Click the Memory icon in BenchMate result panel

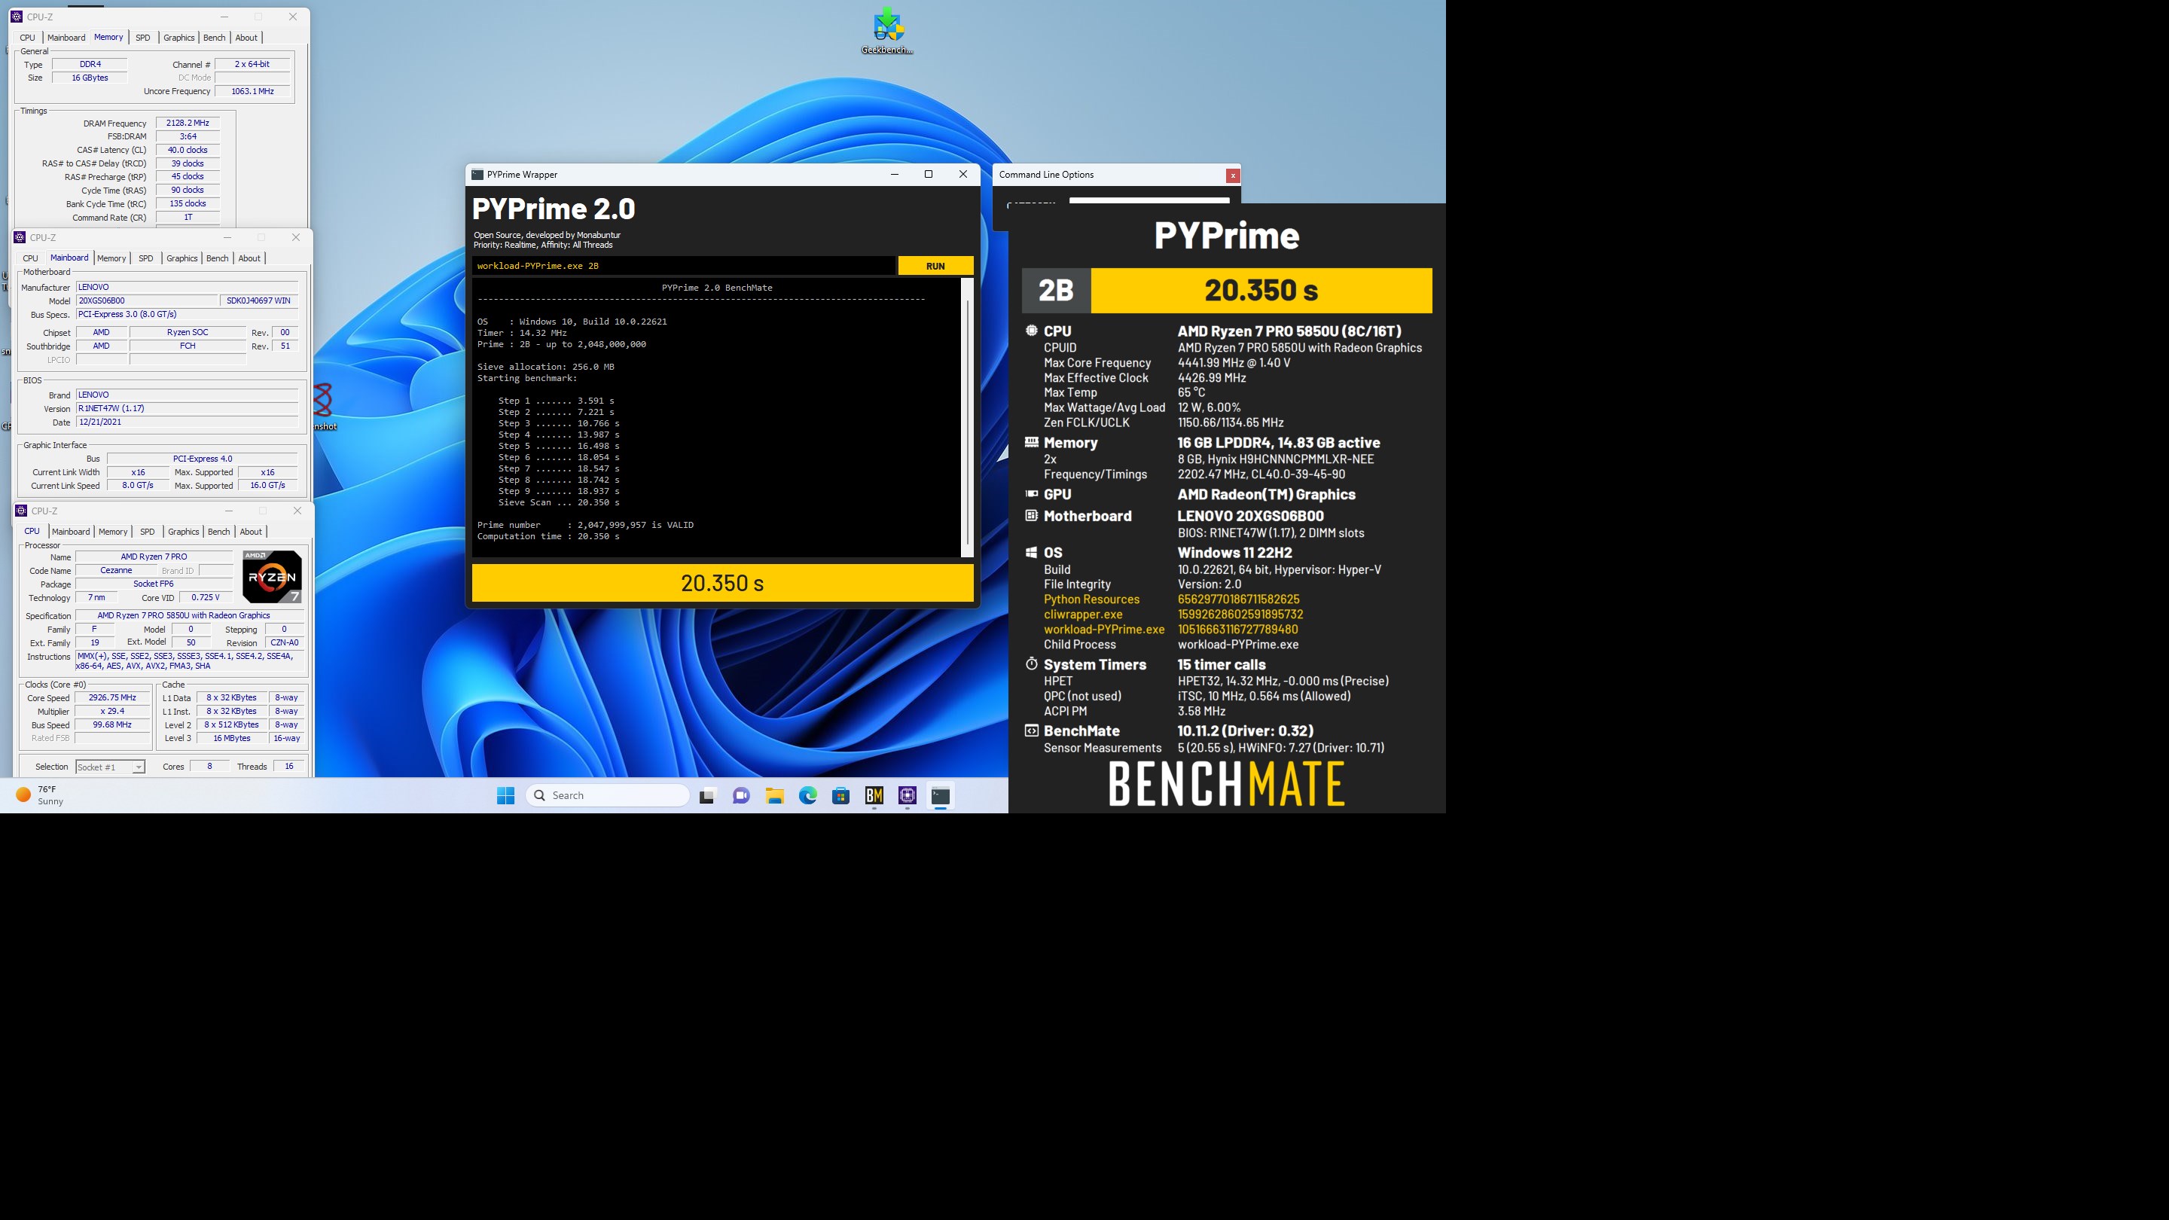1032,442
